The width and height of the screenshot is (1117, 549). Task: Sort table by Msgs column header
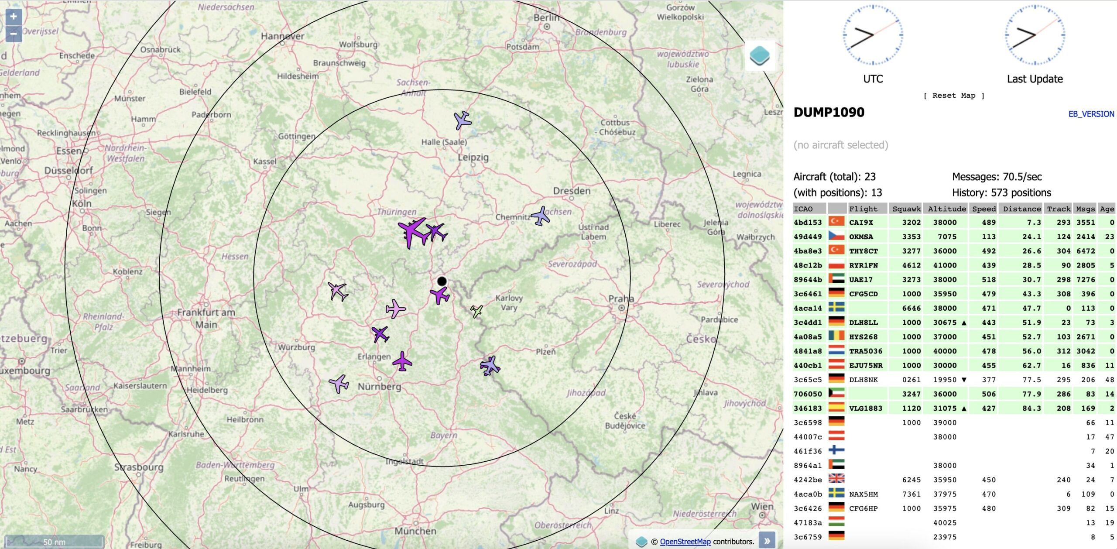click(1085, 209)
